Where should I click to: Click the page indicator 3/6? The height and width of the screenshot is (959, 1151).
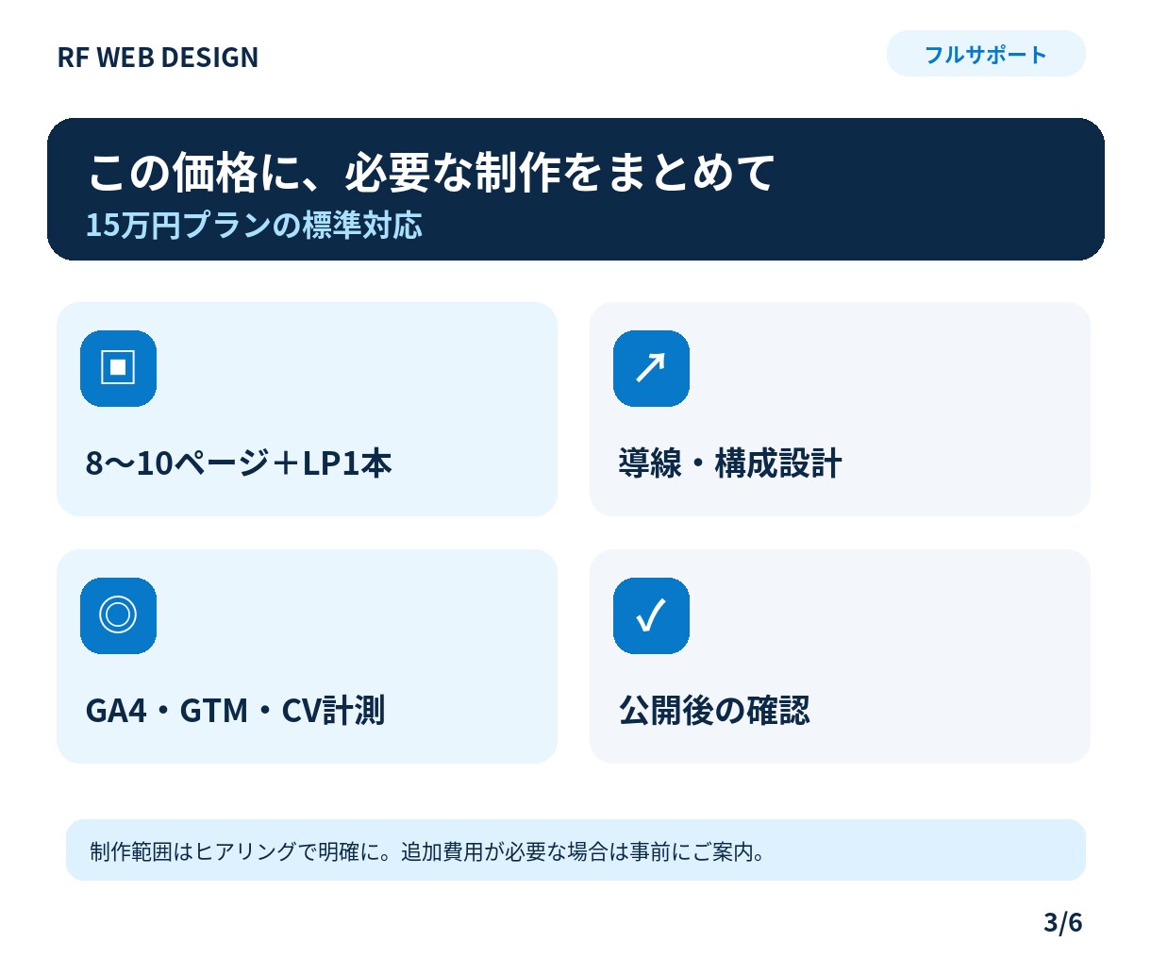[1063, 921]
